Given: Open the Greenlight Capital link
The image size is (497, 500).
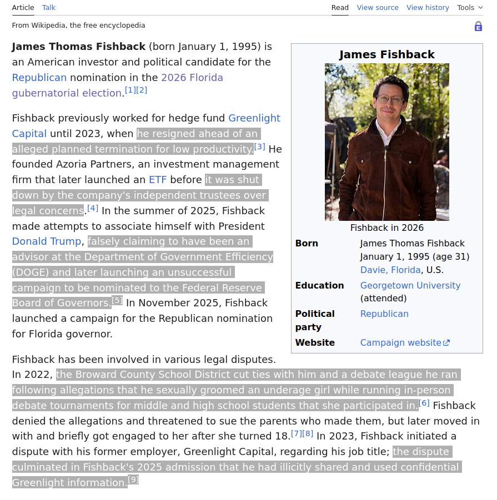Looking at the screenshot, I should [146, 125].
